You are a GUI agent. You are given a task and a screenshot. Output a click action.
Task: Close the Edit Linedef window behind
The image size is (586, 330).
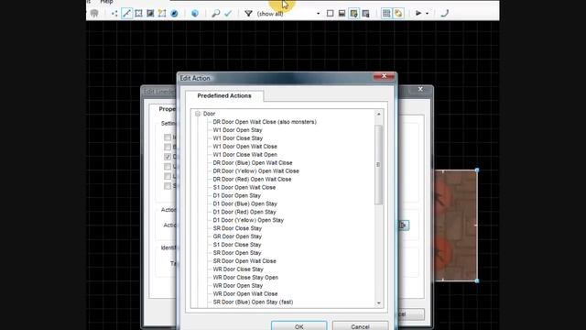tap(420, 89)
